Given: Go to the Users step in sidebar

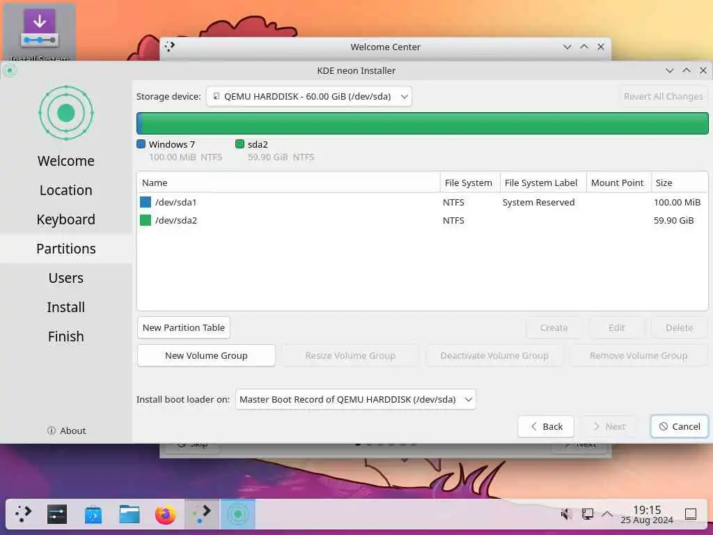Looking at the screenshot, I should click(x=66, y=278).
